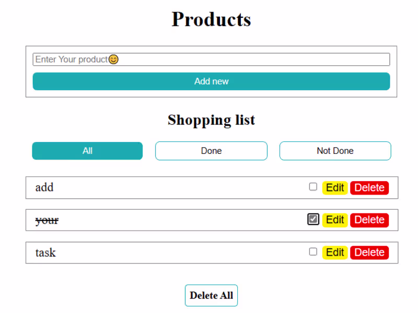
Task: Select the "add" list row
Action: [x=157, y=187]
